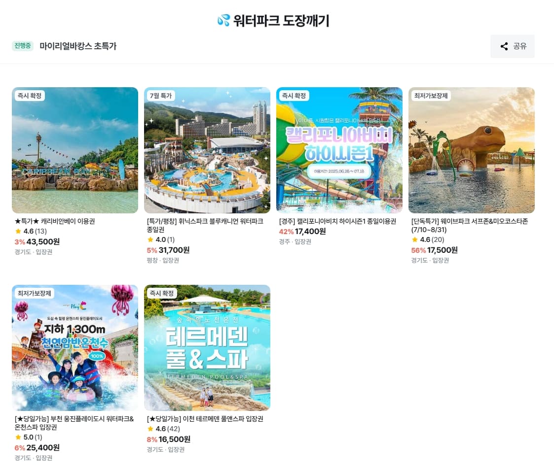Click the star rating icon of 캐리비안베이 이용권
This screenshot has height=475, width=554.
click(18, 231)
